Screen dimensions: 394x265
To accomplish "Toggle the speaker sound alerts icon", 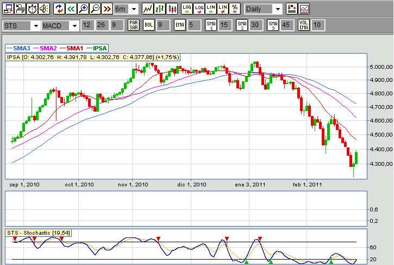I will [x=44, y=9].
